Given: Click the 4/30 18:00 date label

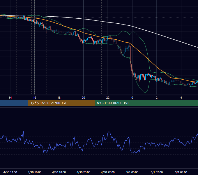Looking at the screenshot, I should click(59, 172).
